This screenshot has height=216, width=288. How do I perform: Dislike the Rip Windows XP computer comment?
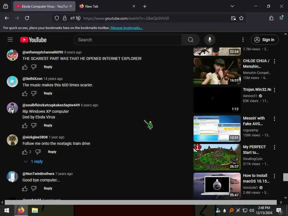(x=34, y=126)
